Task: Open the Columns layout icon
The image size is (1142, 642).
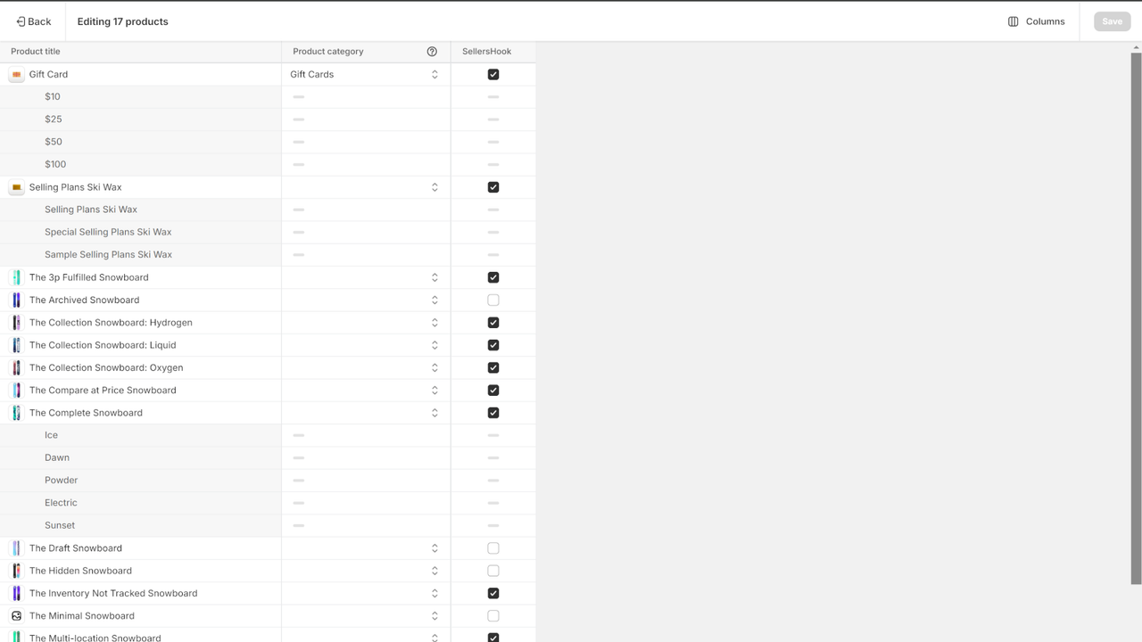Action: tap(1013, 21)
